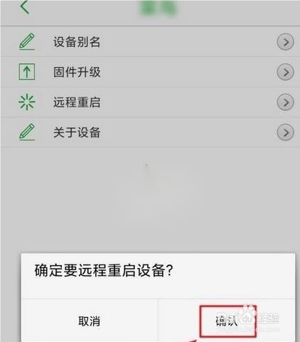Screen dimensions: 300x342
Task: Choose the 远程重启 menu entry
Action: tap(150, 102)
